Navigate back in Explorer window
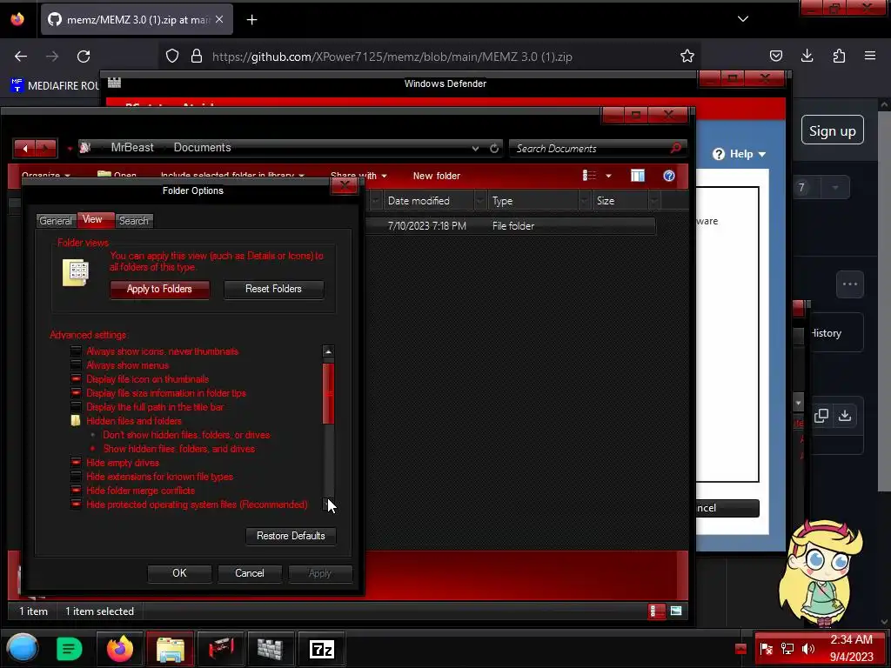Image resolution: width=891 pixels, height=668 pixels. 25,148
